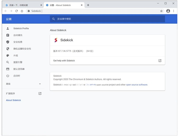Screen dimensions: 180x137
Task: Maximize the browser window
Action: pyautogui.click(x=166, y=4)
